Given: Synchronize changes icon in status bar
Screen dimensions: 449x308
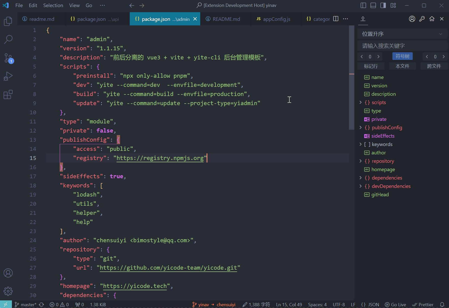Looking at the screenshot, I should coord(42,304).
